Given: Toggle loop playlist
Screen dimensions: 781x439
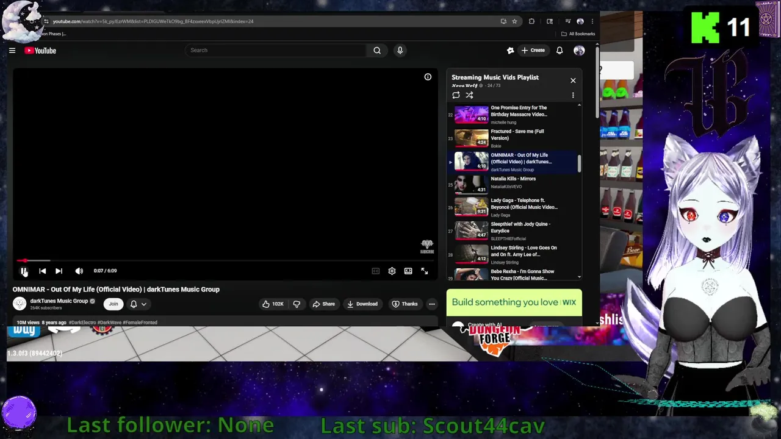Looking at the screenshot, I should (456, 95).
